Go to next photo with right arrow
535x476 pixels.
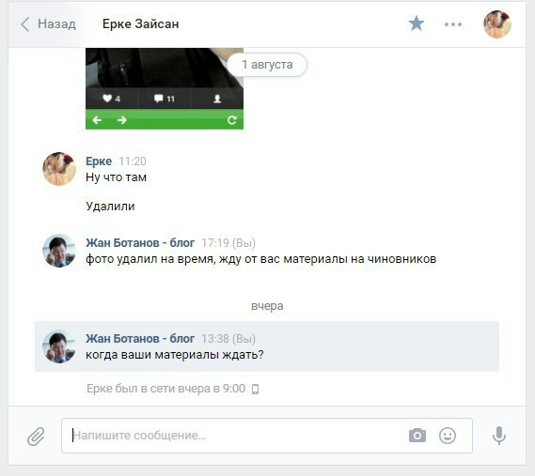coord(122,120)
